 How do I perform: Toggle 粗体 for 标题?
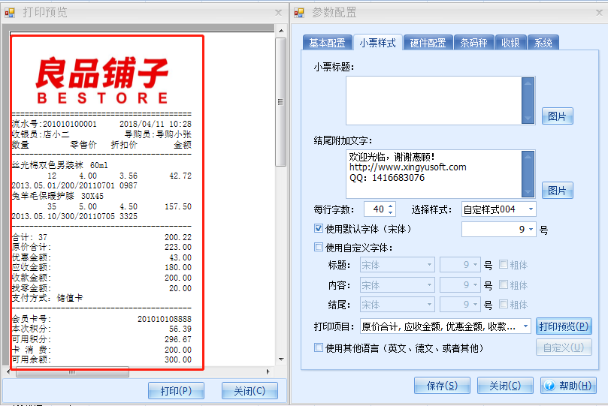coord(504,264)
